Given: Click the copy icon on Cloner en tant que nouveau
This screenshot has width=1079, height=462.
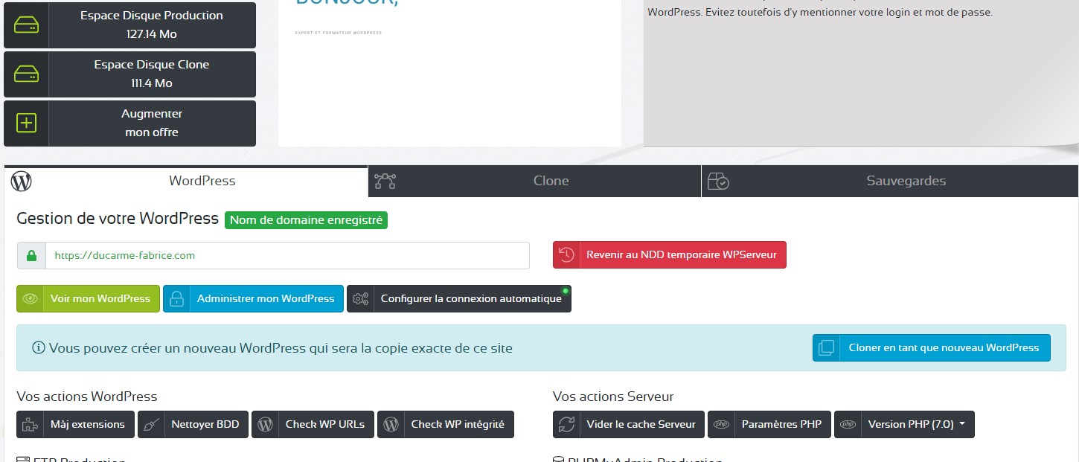Looking at the screenshot, I should tap(826, 347).
